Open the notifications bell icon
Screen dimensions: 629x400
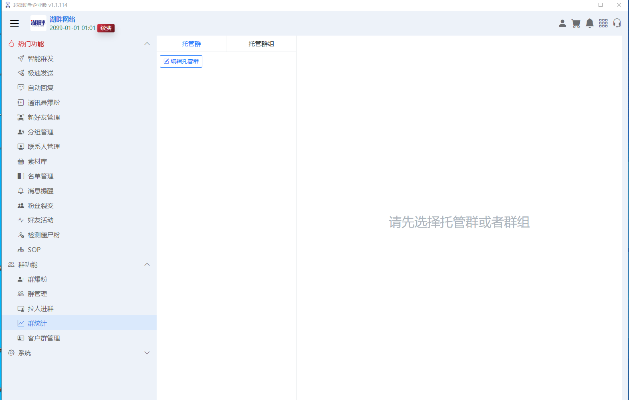(x=590, y=24)
